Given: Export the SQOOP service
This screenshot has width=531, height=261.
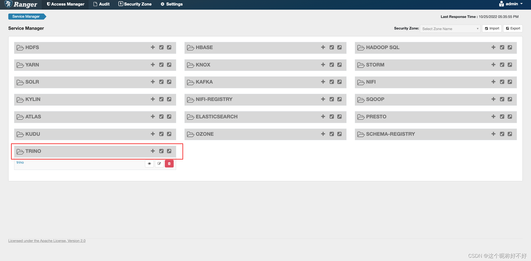Looking at the screenshot, I should pos(510,99).
